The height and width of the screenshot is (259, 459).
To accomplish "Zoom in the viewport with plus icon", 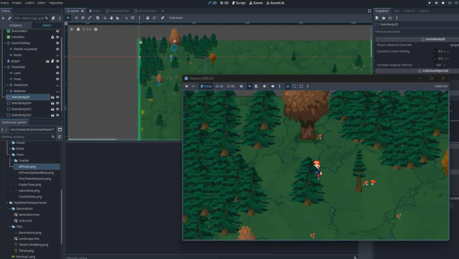I will [x=96, y=29].
